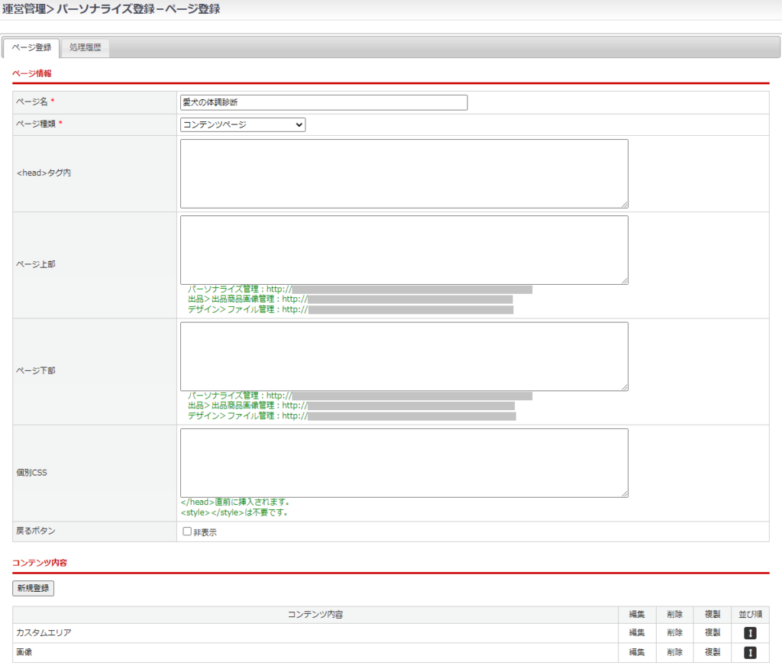782x672 pixels.
Task: Click 削除 link for 画像 row
Action: [x=674, y=653]
